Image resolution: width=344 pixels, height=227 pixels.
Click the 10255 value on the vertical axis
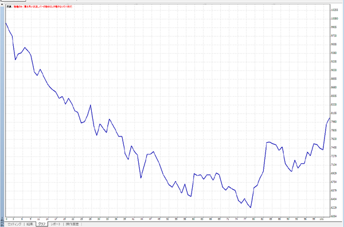click(x=335, y=10)
